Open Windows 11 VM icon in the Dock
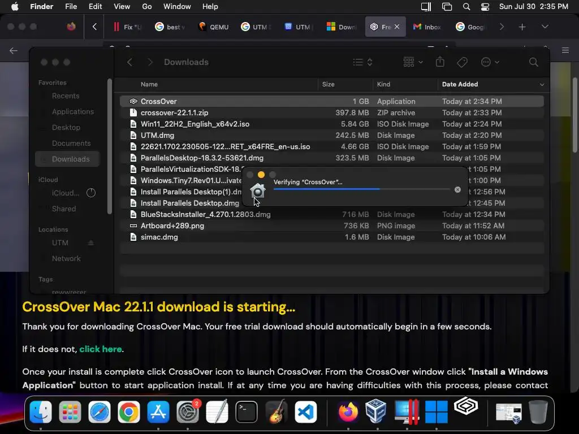 (x=436, y=412)
